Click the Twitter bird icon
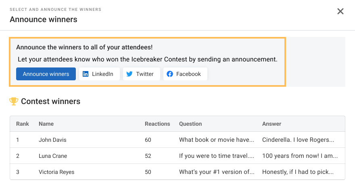This screenshot has height=196, width=355. [x=129, y=74]
